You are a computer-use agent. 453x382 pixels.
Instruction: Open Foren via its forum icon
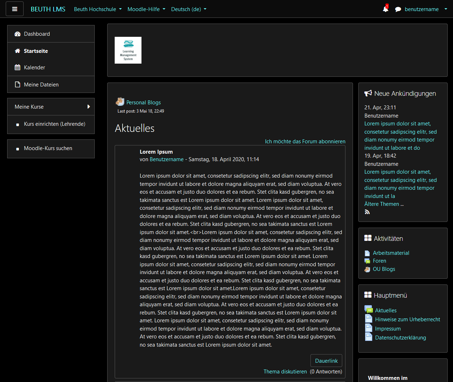tap(367, 261)
